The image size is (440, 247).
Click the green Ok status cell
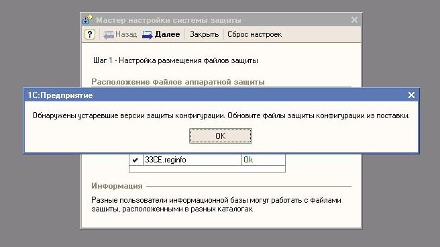(263, 160)
